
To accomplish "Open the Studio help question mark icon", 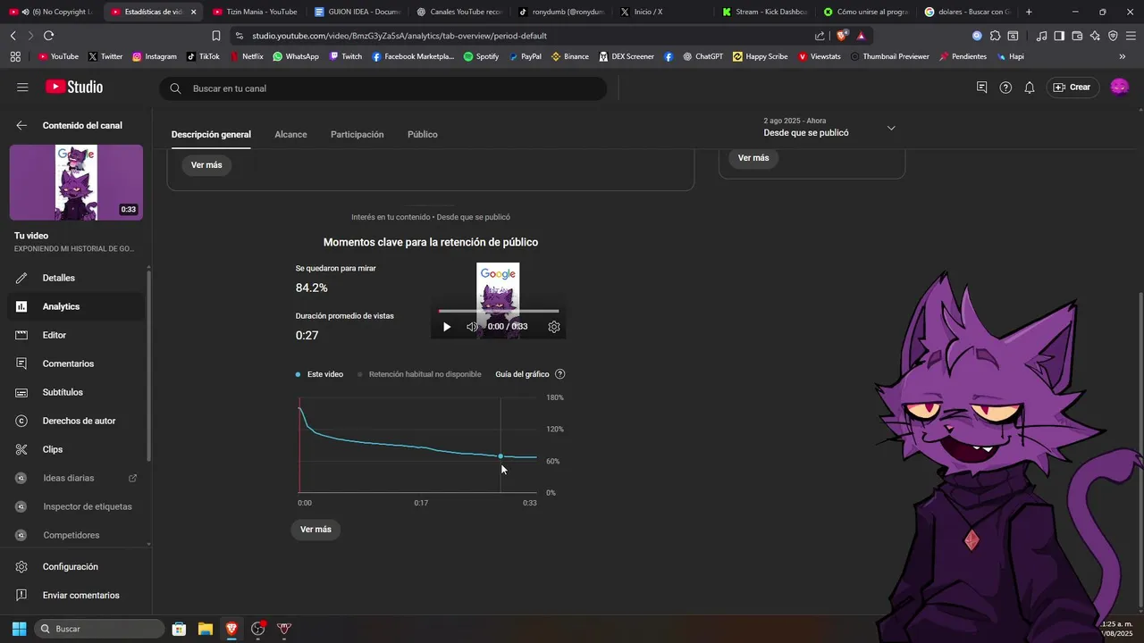I will point(1005,88).
